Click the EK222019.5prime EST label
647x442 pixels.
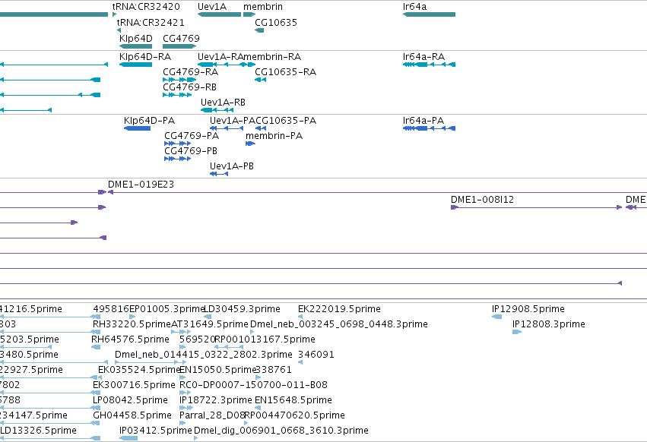tap(339, 309)
